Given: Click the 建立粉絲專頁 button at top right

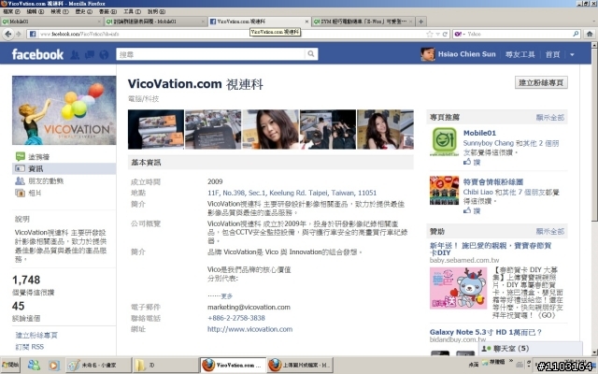Looking at the screenshot, I should click(541, 82).
